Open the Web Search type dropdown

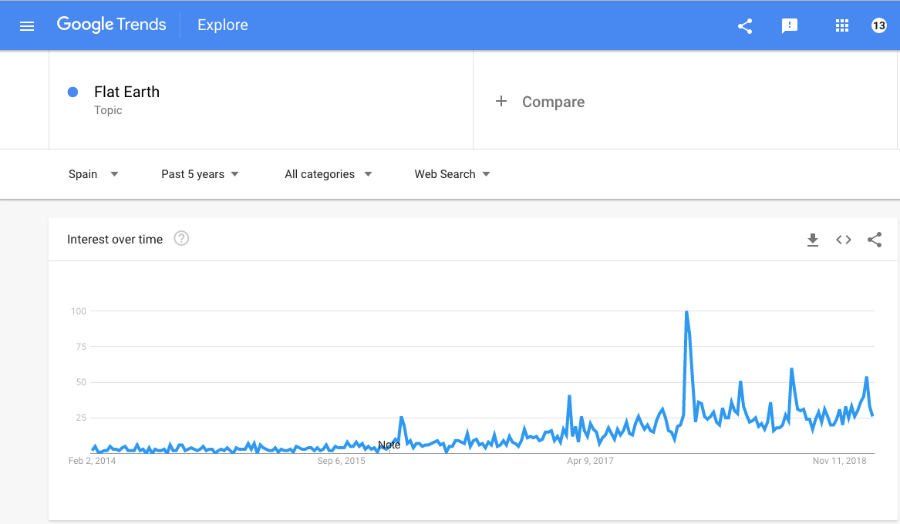(452, 173)
